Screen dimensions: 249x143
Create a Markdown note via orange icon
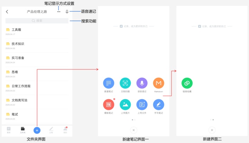[x=158, y=83]
